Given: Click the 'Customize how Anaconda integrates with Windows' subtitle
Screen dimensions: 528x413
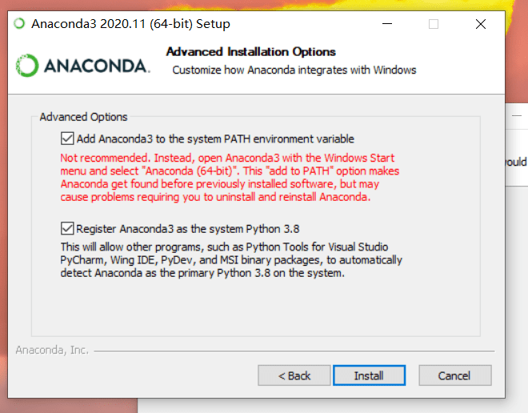Looking at the screenshot, I should [x=294, y=70].
